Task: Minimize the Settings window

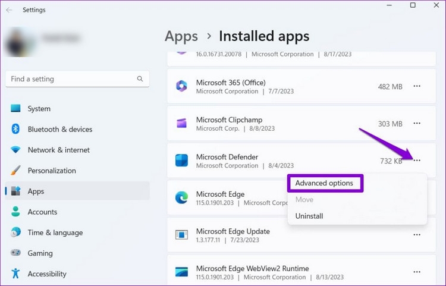Action: [390, 5]
